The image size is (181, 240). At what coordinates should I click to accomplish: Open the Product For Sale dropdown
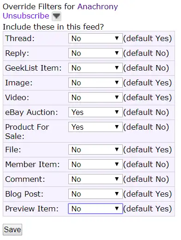coord(96,127)
